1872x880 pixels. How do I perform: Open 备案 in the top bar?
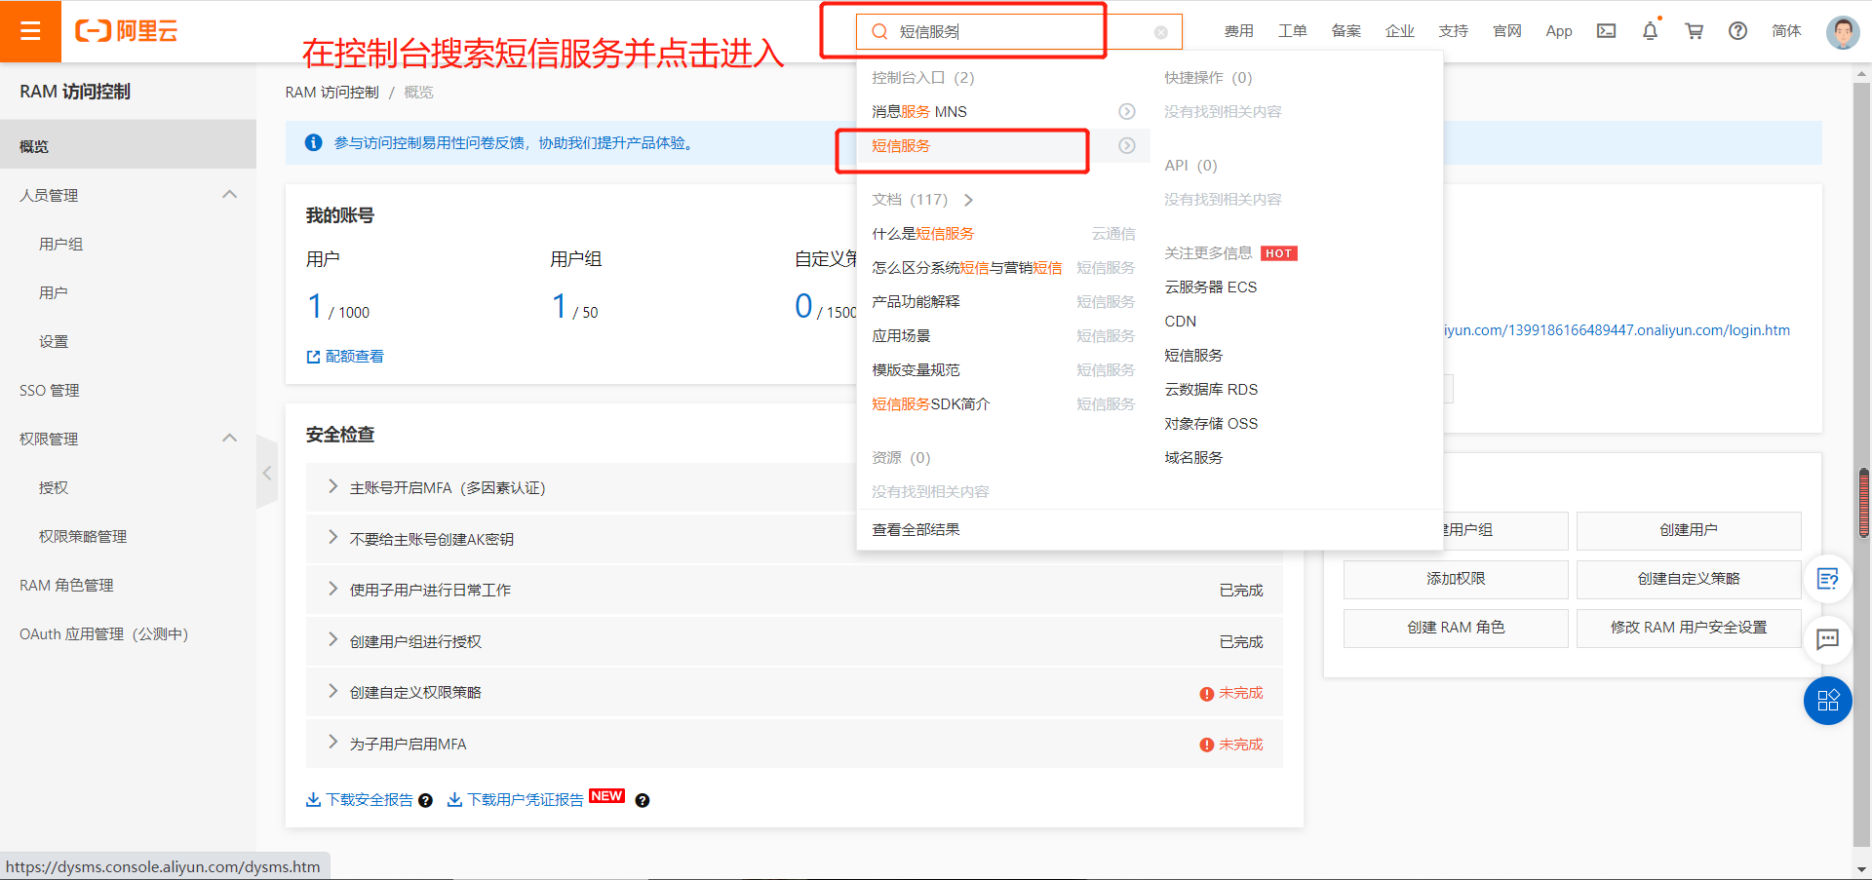coord(1345,31)
